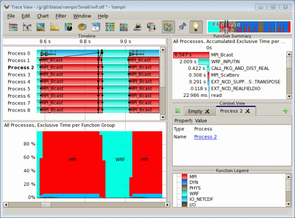This screenshot has width=295, height=218.
Task: Close the Empty tab with its X
Action: [x=207, y=111]
